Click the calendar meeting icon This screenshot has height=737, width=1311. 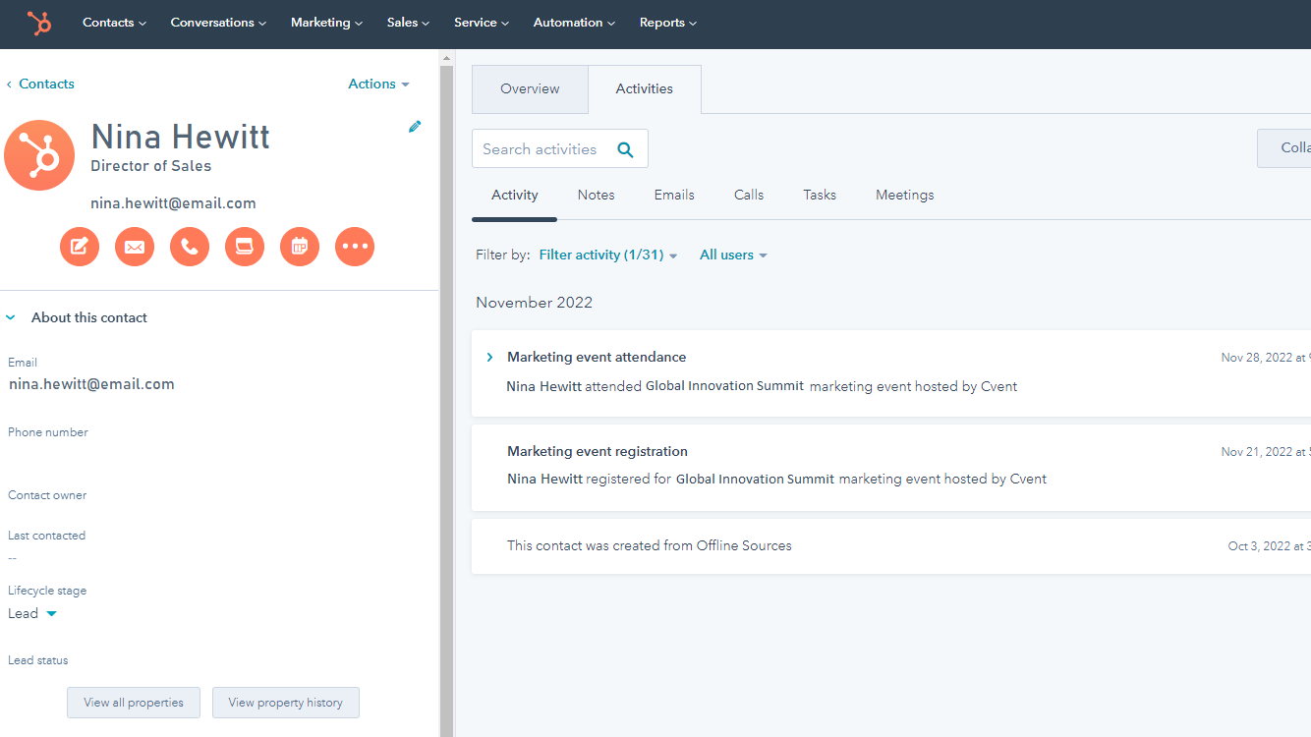coord(300,247)
